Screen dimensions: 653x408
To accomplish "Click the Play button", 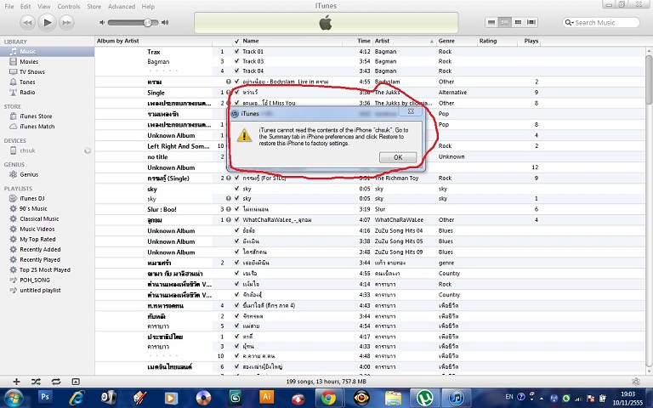I will 47,22.
